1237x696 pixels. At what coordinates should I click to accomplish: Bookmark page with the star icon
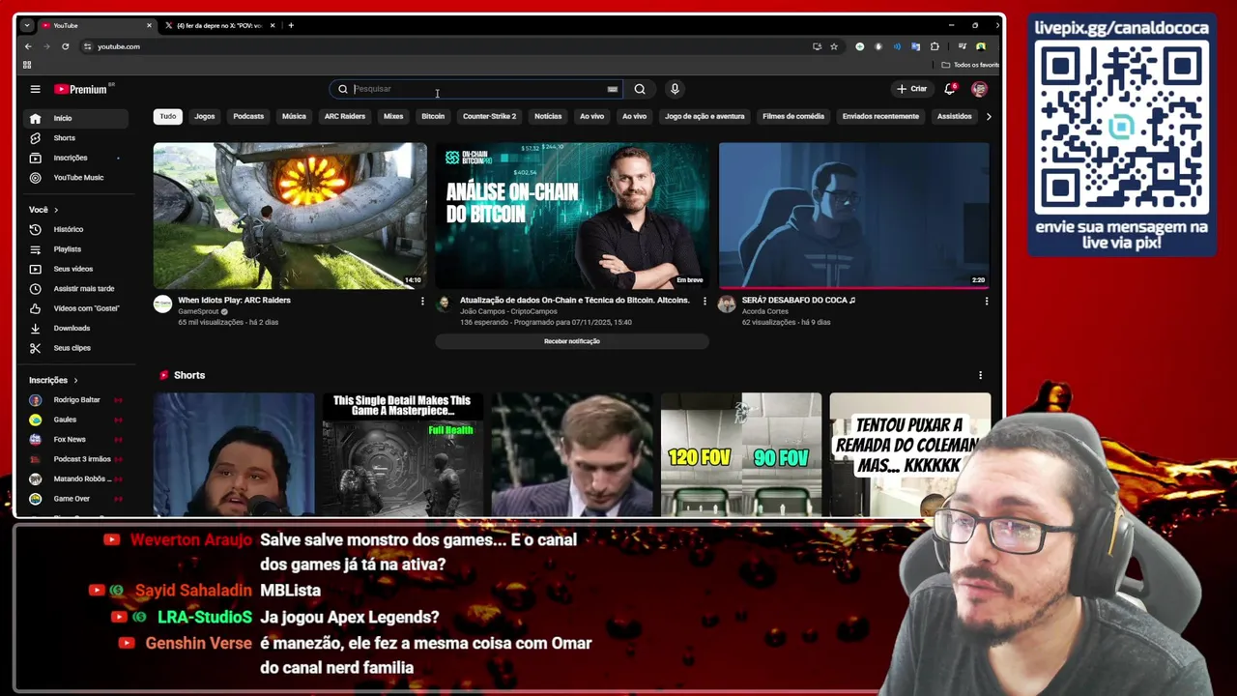coord(834,46)
